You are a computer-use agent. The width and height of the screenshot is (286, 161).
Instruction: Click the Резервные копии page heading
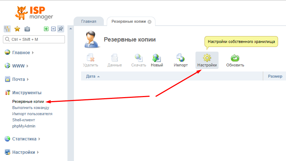[x=130, y=39]
